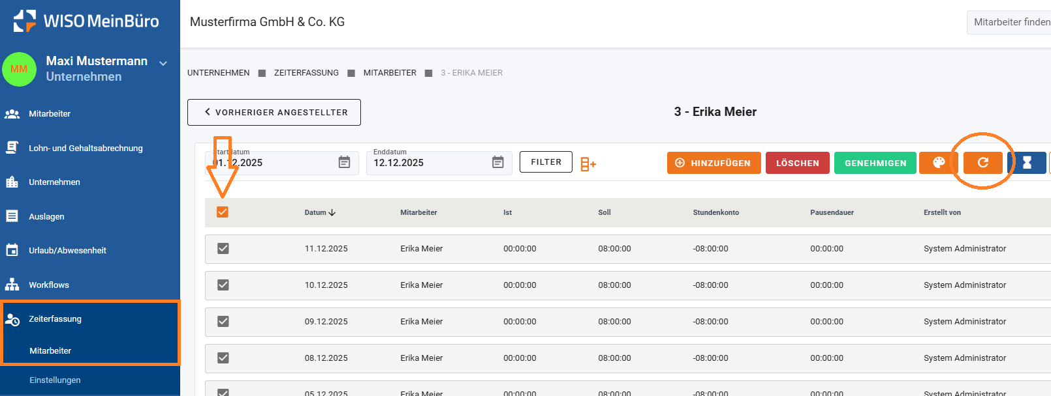Open the Enddatum calendar picker icon

pos(497,162)
